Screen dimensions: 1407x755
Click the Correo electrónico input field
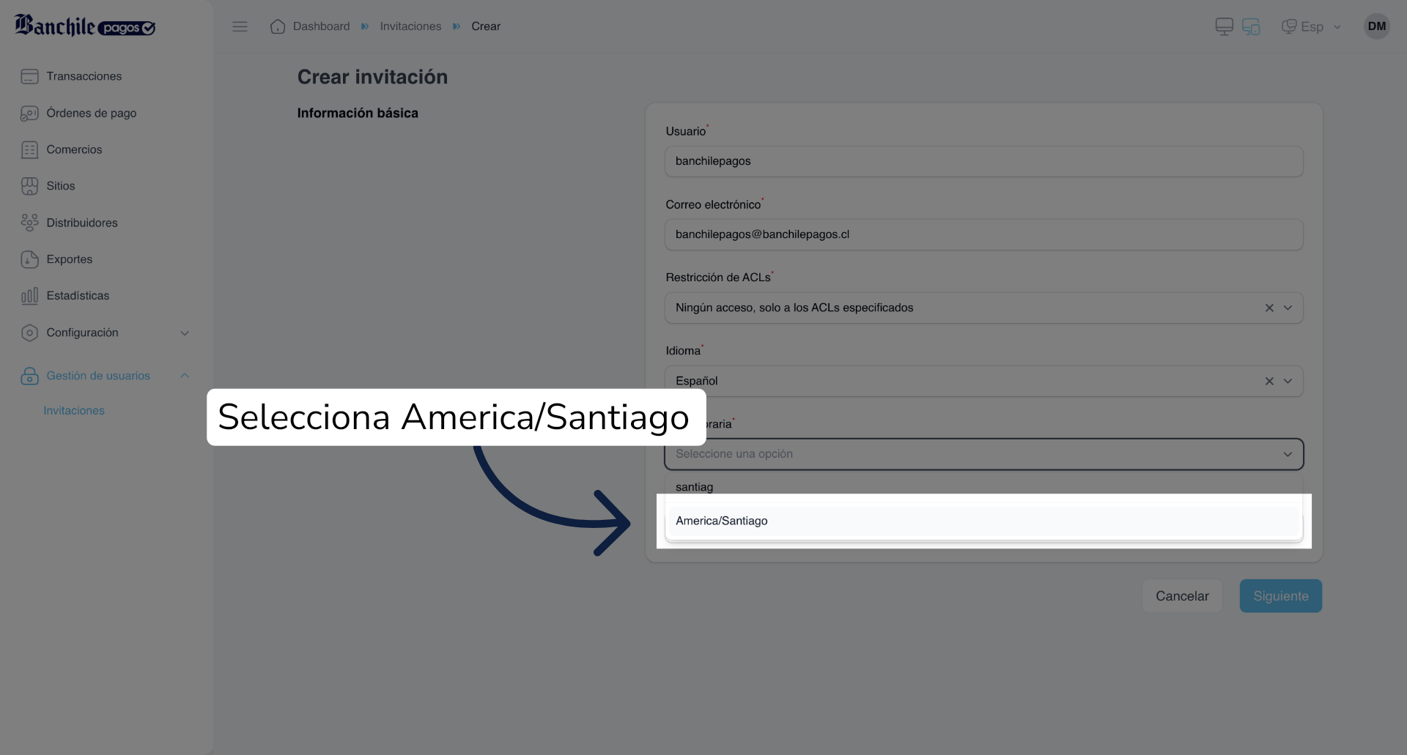983,234
